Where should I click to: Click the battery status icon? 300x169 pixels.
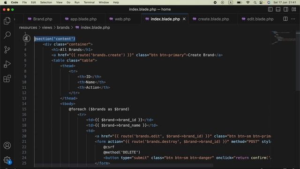pos(239,2)
